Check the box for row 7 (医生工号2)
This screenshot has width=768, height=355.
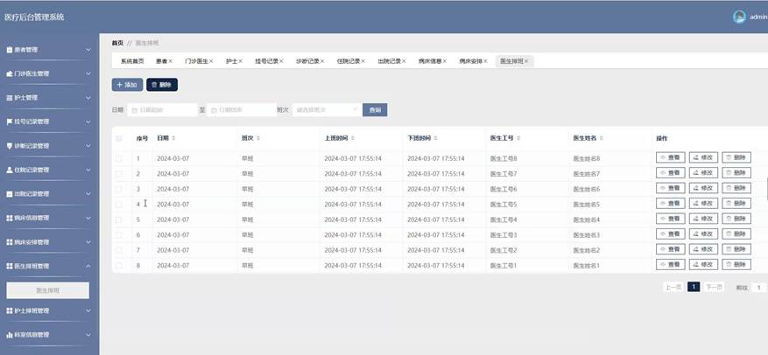(118, 250)
